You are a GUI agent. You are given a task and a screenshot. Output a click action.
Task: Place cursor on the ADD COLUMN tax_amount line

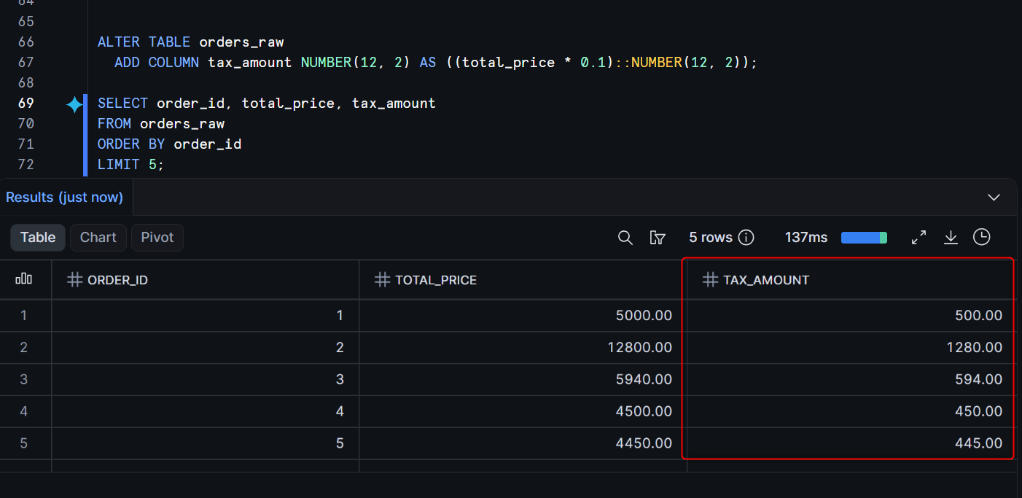436,63
